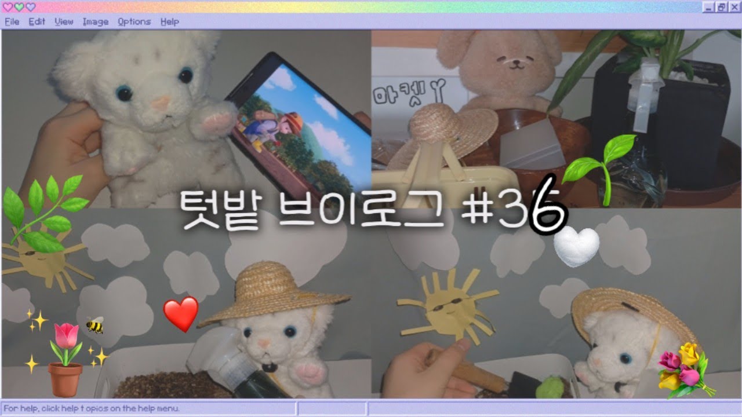Select the photo of beige plush with plant
The height and width of the screenshot is (417, 742).
click(x=556, y=119)
